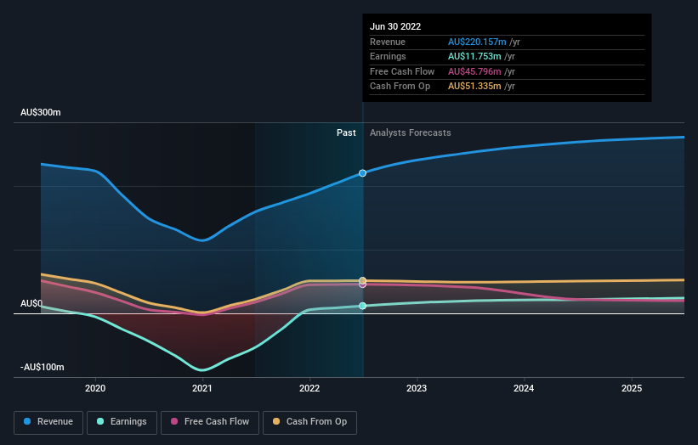The width and height of the screenshot is (698, 445).
Task: Toggle the Cash From Op legend button
Action: 309,422
